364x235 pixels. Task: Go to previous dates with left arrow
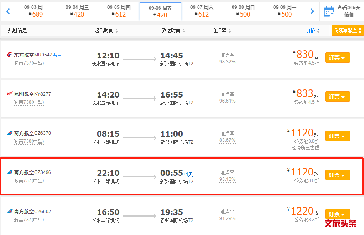tap(8, 11)
